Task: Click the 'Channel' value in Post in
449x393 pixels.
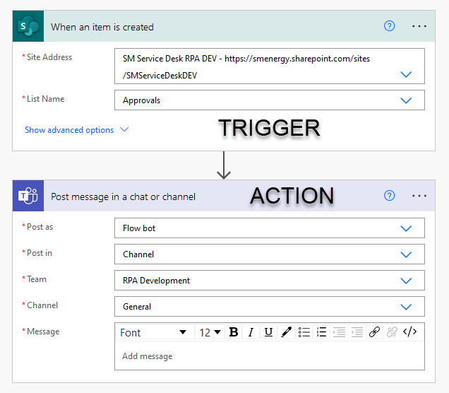Action: click(138, 254)
